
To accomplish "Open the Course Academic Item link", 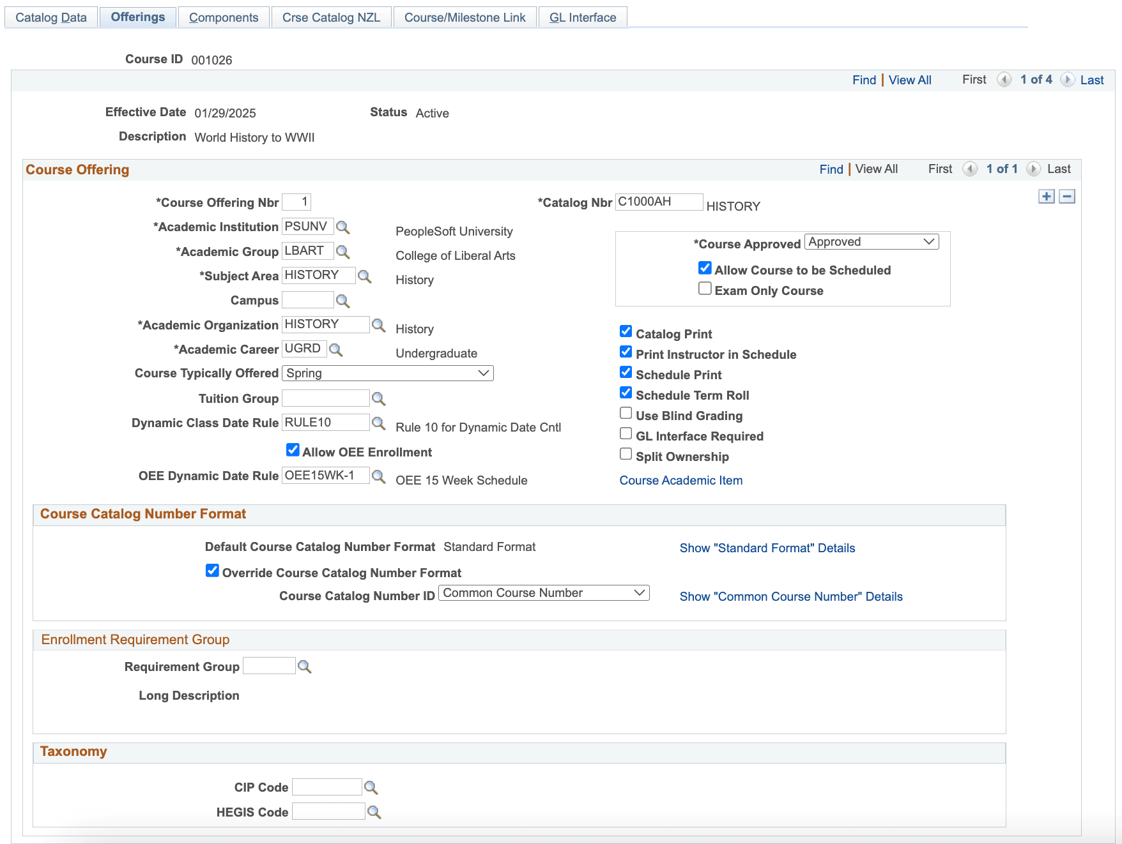I will point(681,480).
